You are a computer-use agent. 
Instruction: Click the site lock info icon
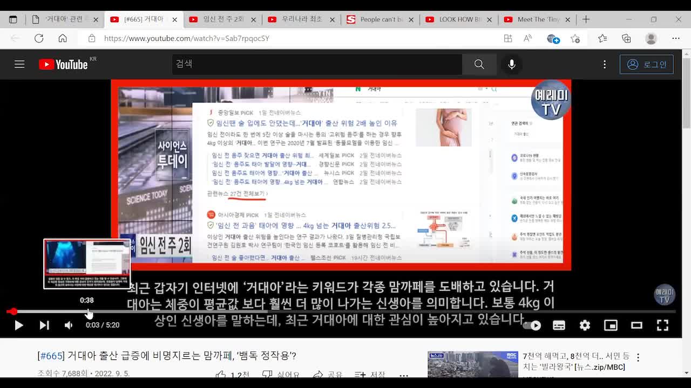92,38
